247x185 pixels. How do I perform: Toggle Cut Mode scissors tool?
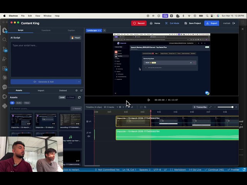(172, 23)
